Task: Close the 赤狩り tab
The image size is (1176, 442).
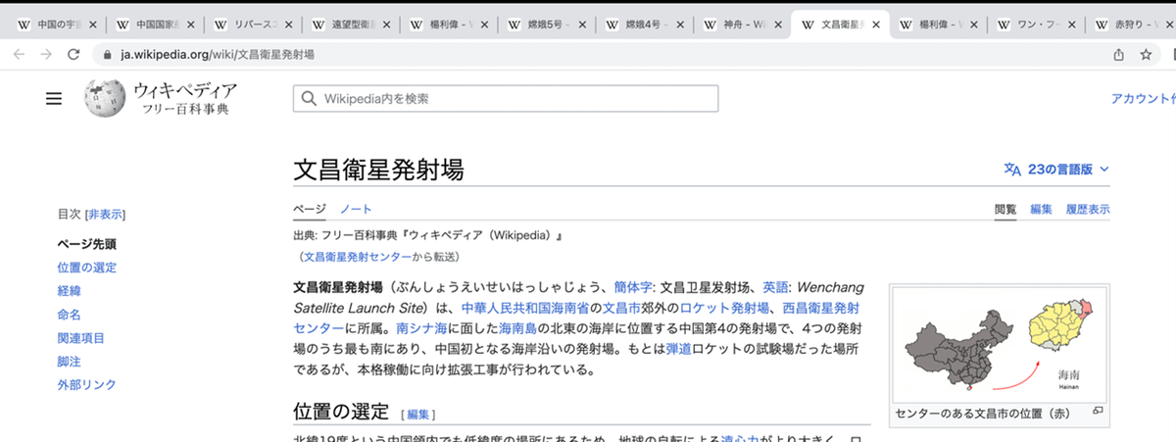Action: [1169, 25]
